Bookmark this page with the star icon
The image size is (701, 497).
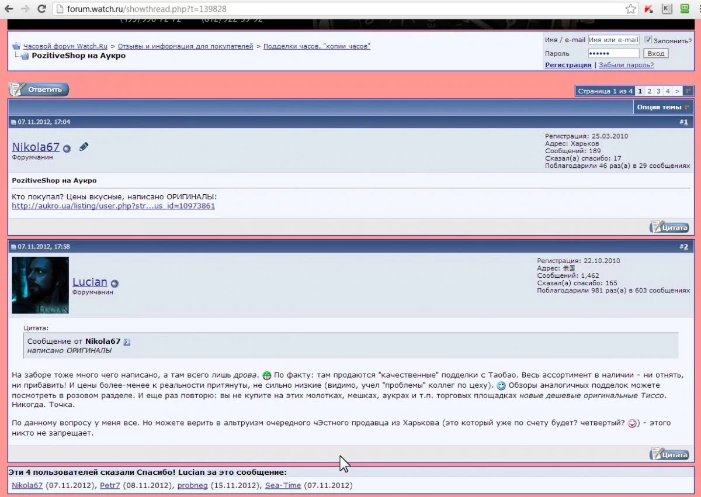point(630,9)
